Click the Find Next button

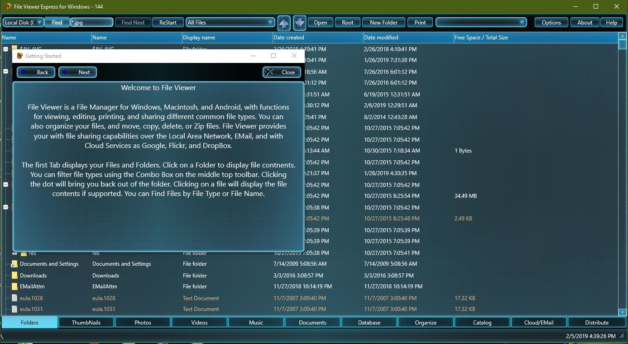coord(133,22)
